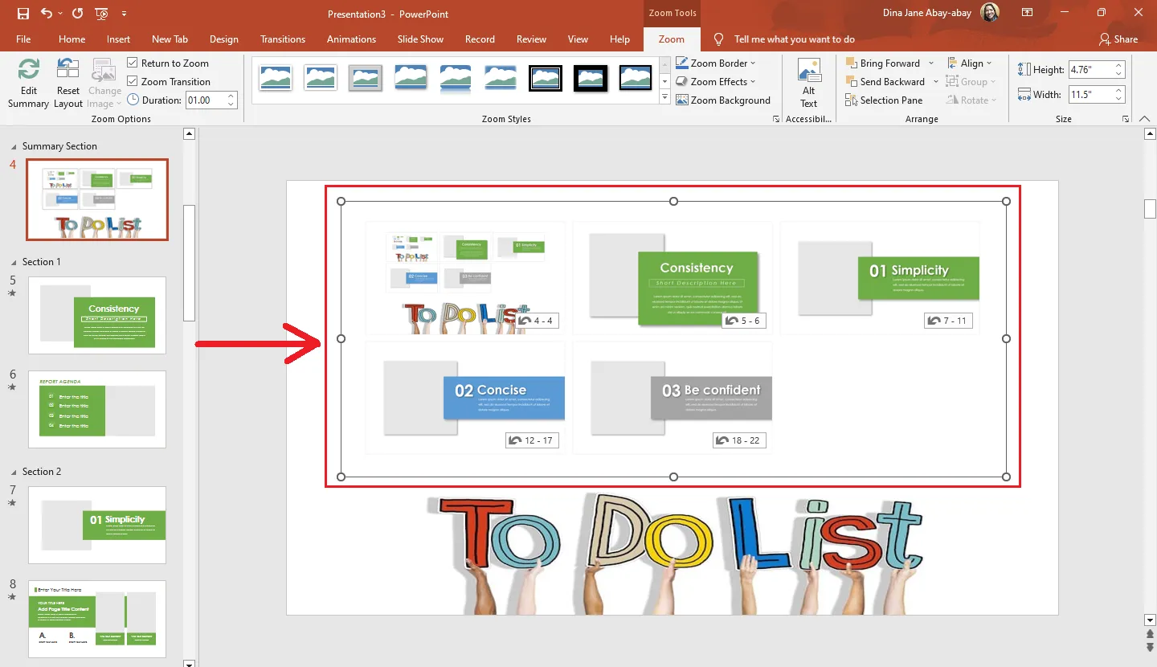The image size is (1157, 667).
Task: Select slide 6 Report Agenda thumbnail
Action: [97, 409]
